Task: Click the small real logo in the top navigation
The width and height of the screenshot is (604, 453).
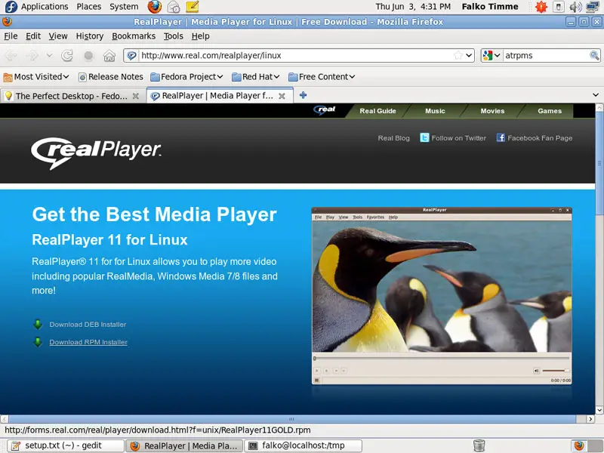Action: point(325,110)
